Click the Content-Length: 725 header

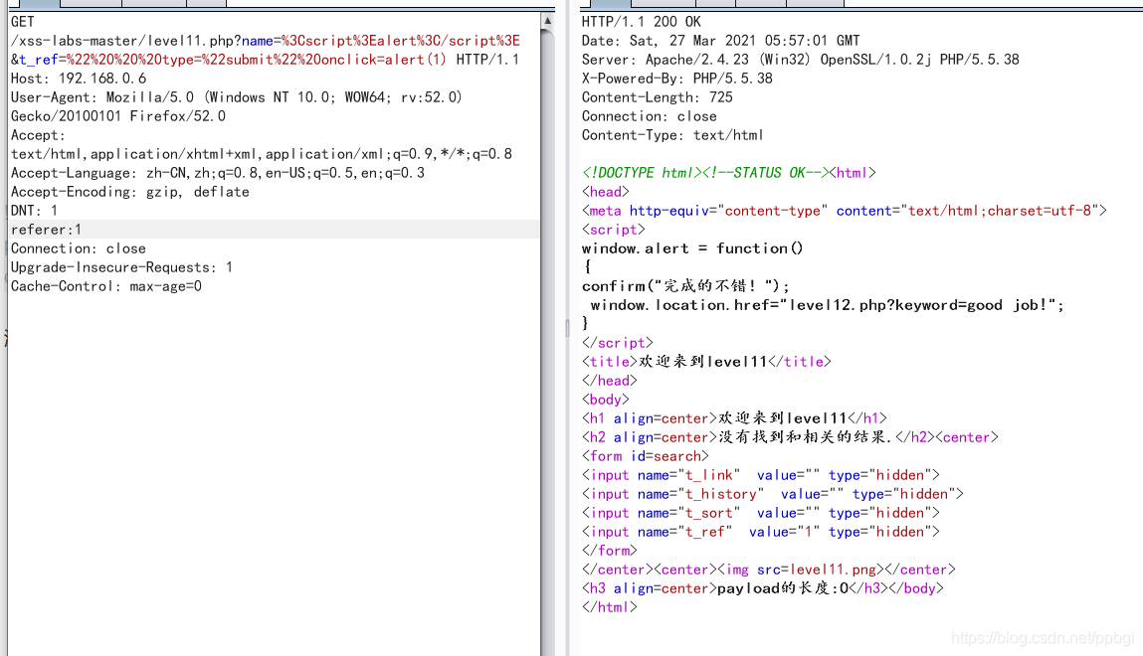(x=658, y=97)
